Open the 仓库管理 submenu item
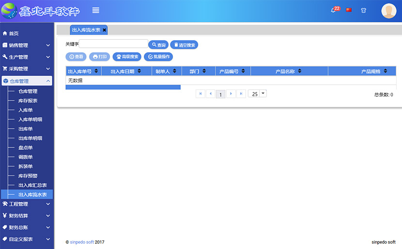 pyautogui.click(x=28, y=91)
